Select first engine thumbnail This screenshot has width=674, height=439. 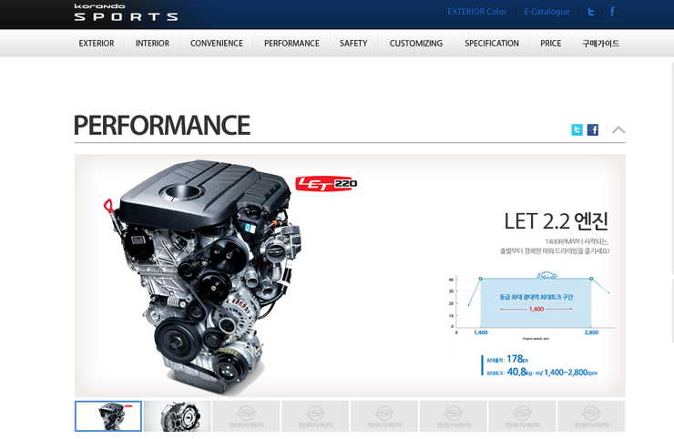pos(108,416)
